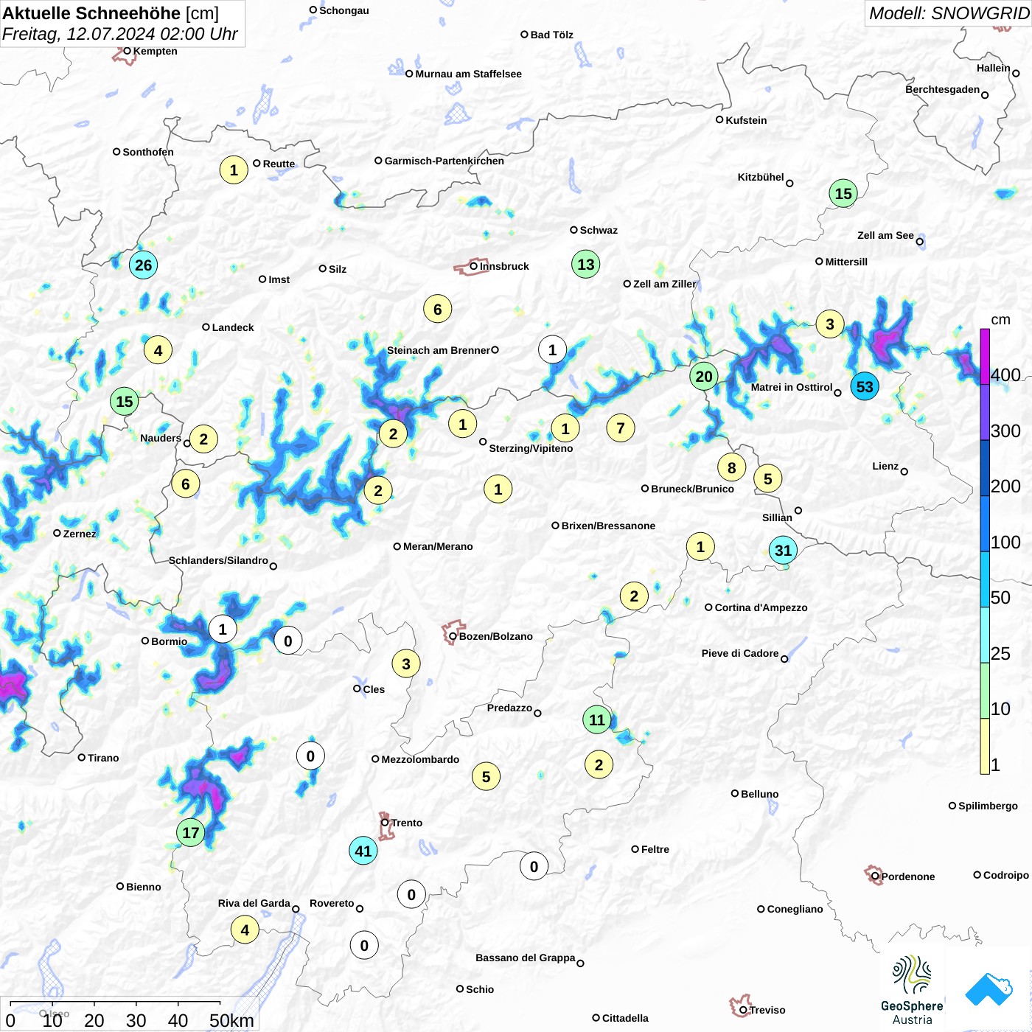Screen dimensions: 1032x1032
Task: Click the 'Meran/Merano' label
Action: point(438,546)
